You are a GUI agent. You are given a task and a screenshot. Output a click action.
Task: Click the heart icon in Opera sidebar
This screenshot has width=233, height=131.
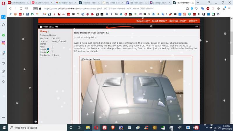[3, 63]
